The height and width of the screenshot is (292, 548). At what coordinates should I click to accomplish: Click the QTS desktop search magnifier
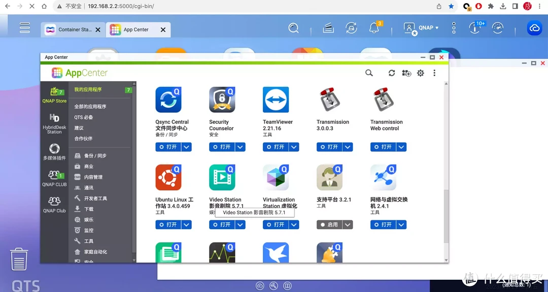coord(294,28)
